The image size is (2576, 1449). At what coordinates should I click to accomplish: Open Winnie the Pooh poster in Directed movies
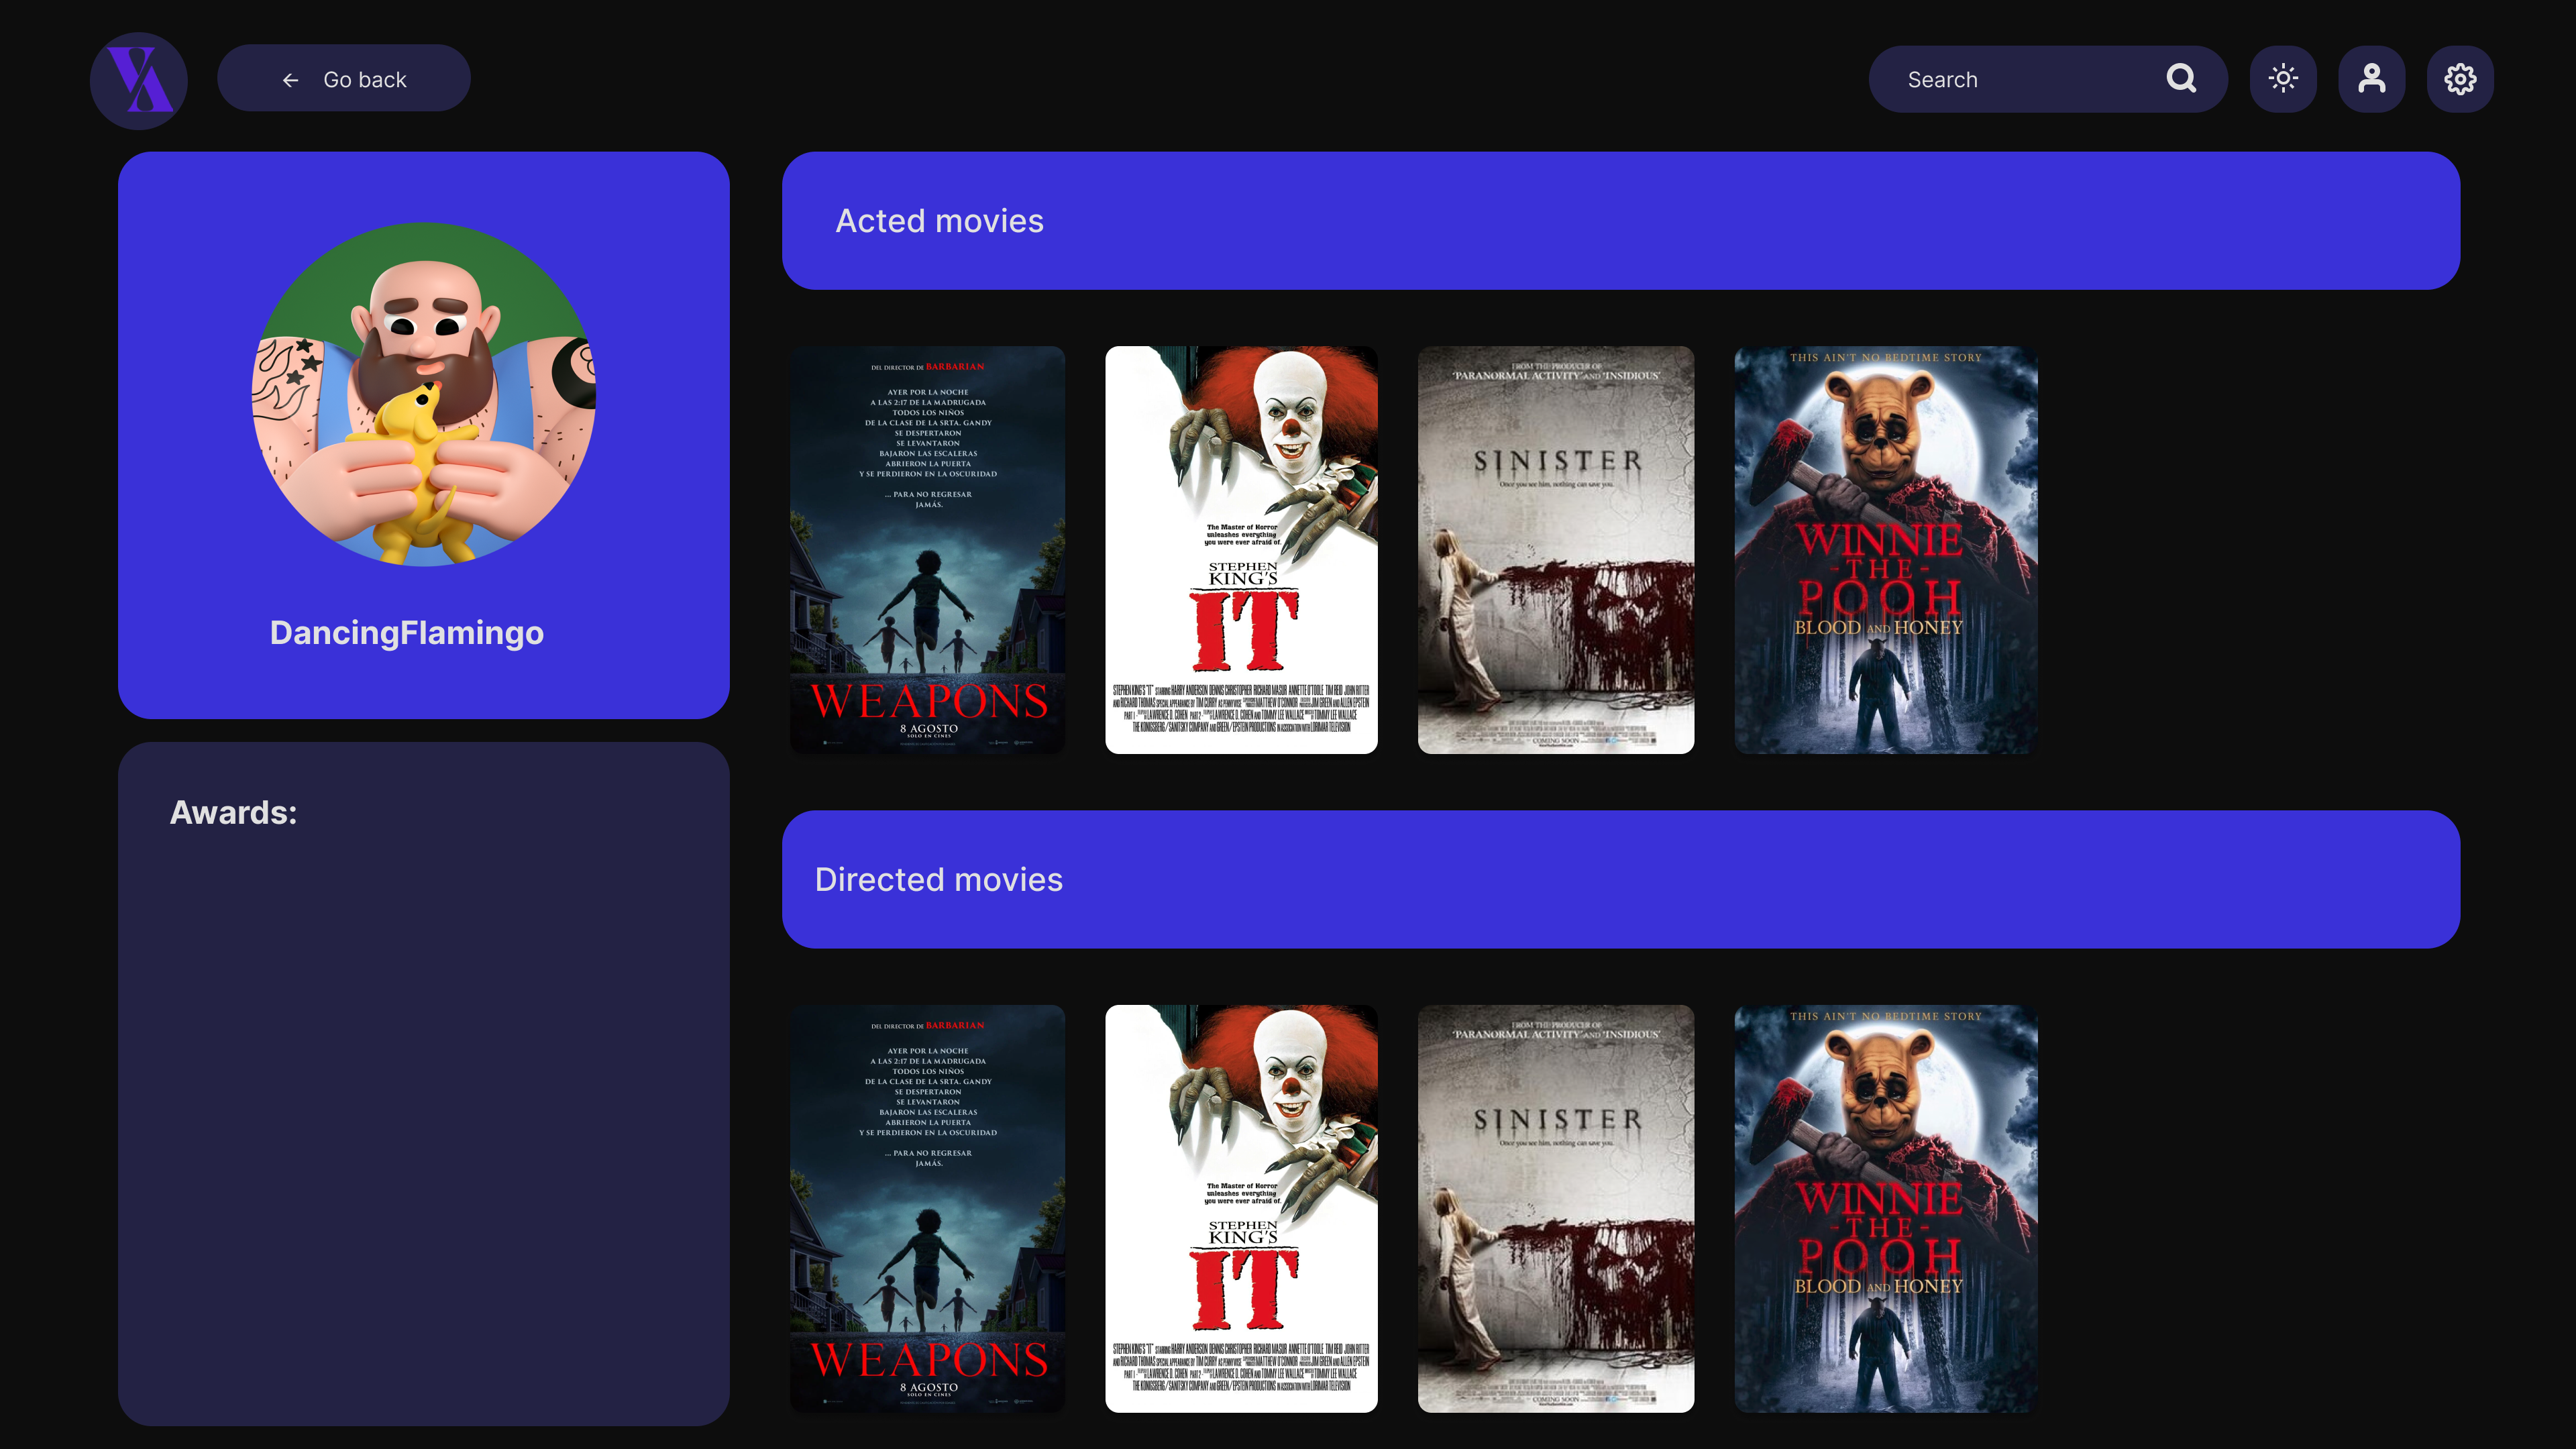coord(1885,1208)
